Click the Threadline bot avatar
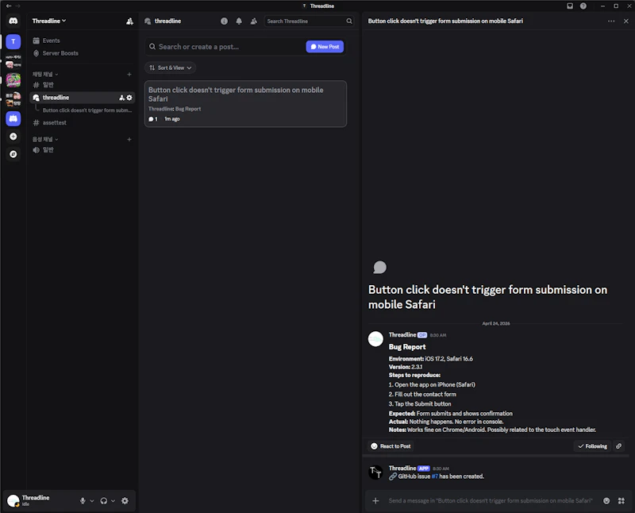635x513 pixels. tap(375, 472)
